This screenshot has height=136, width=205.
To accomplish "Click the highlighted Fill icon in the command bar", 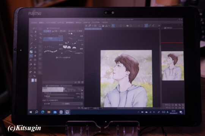I will 113,26.
